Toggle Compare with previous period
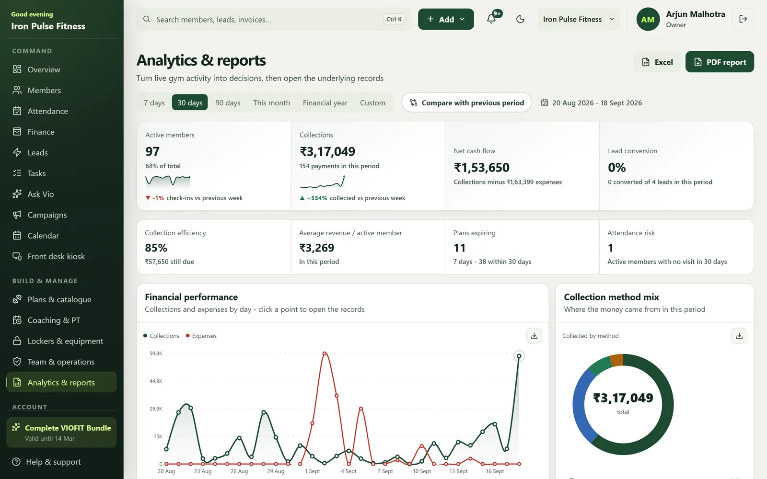Viewport: 767px width, 479px height. point(466,103)
